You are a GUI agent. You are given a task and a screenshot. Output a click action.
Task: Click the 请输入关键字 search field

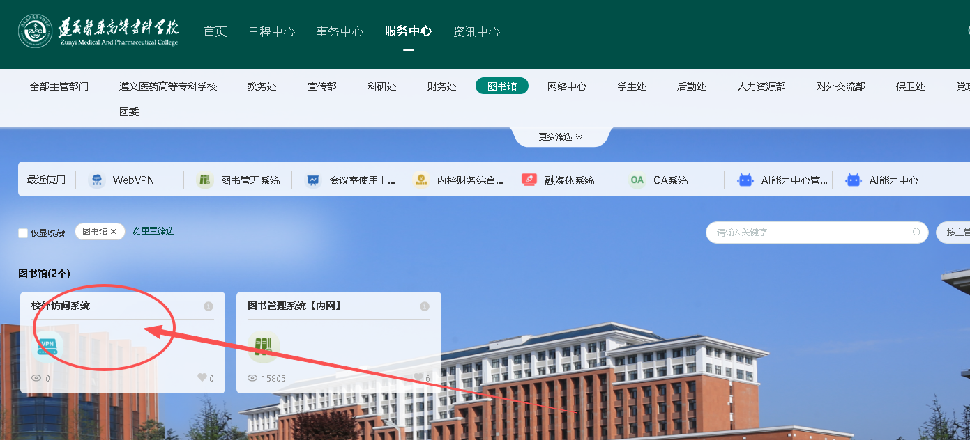[x=809, y=233]
